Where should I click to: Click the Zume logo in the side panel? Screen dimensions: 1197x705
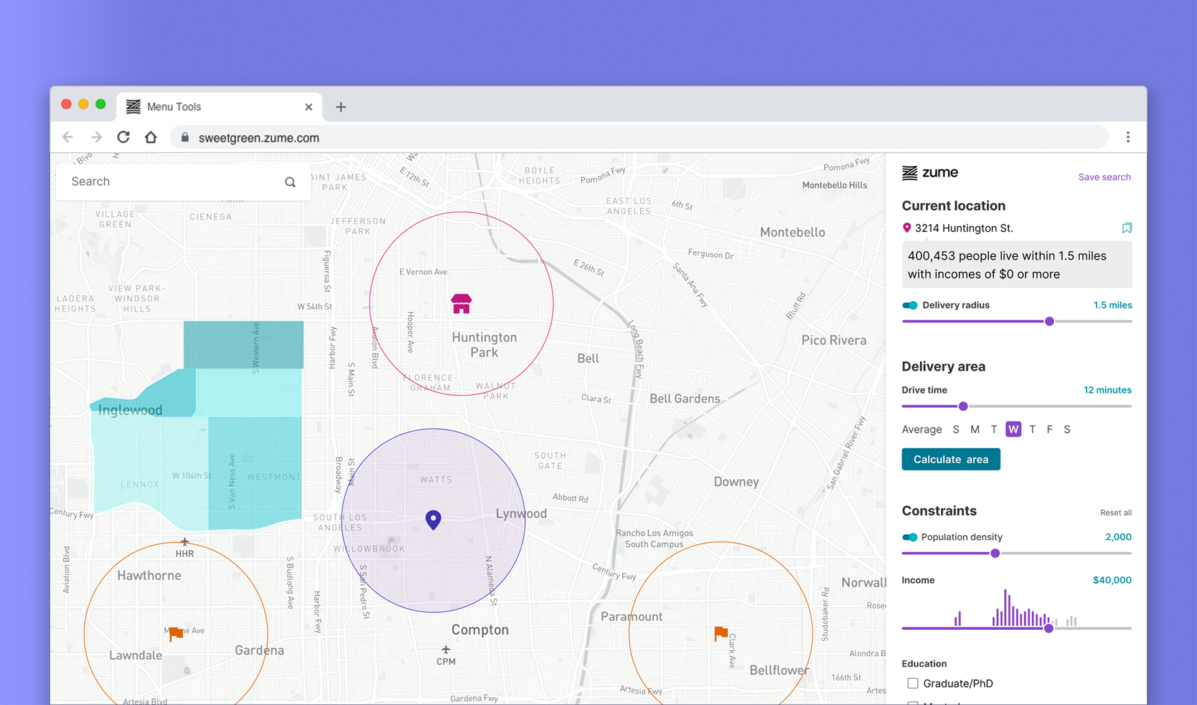pos(930,173)
